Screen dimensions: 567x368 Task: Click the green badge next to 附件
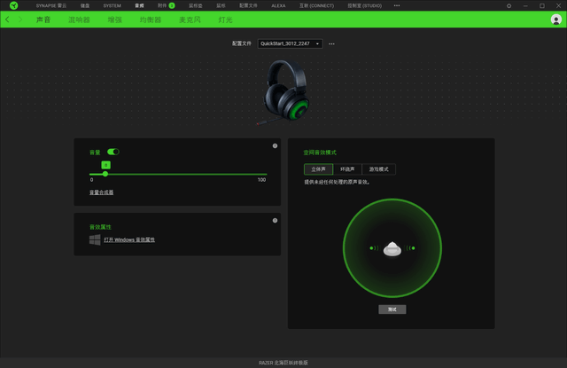[x=172, y=5]
